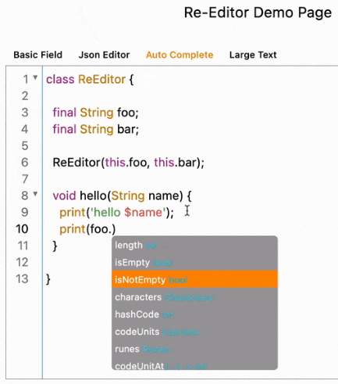Viewport: 338px width, 384px height.
Task: Click line number 3 in the gutter
Action: (x=25, y=113)
